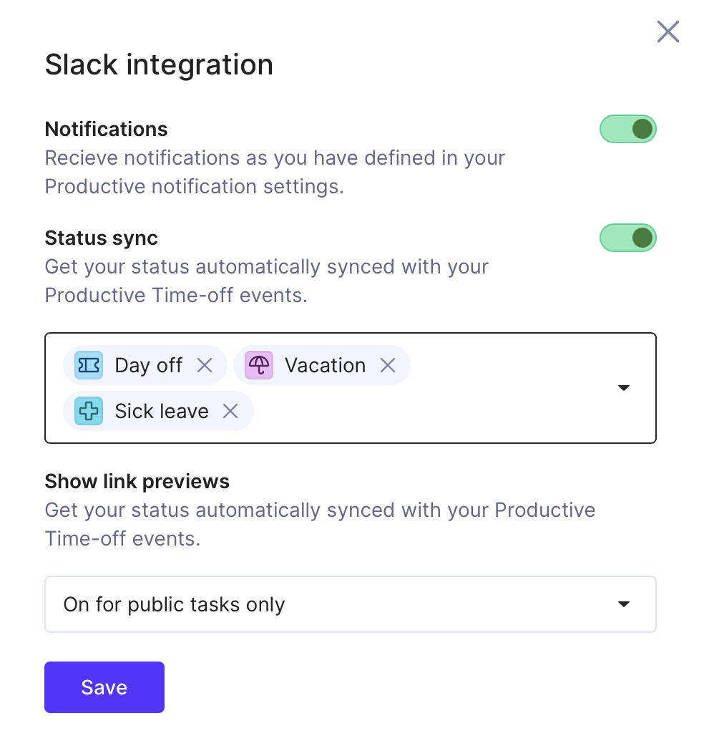The width and height of the screenshot is (704, 756).
Task: Expand the time-off events dropdown arrow
Action: (x=624, y=388)
